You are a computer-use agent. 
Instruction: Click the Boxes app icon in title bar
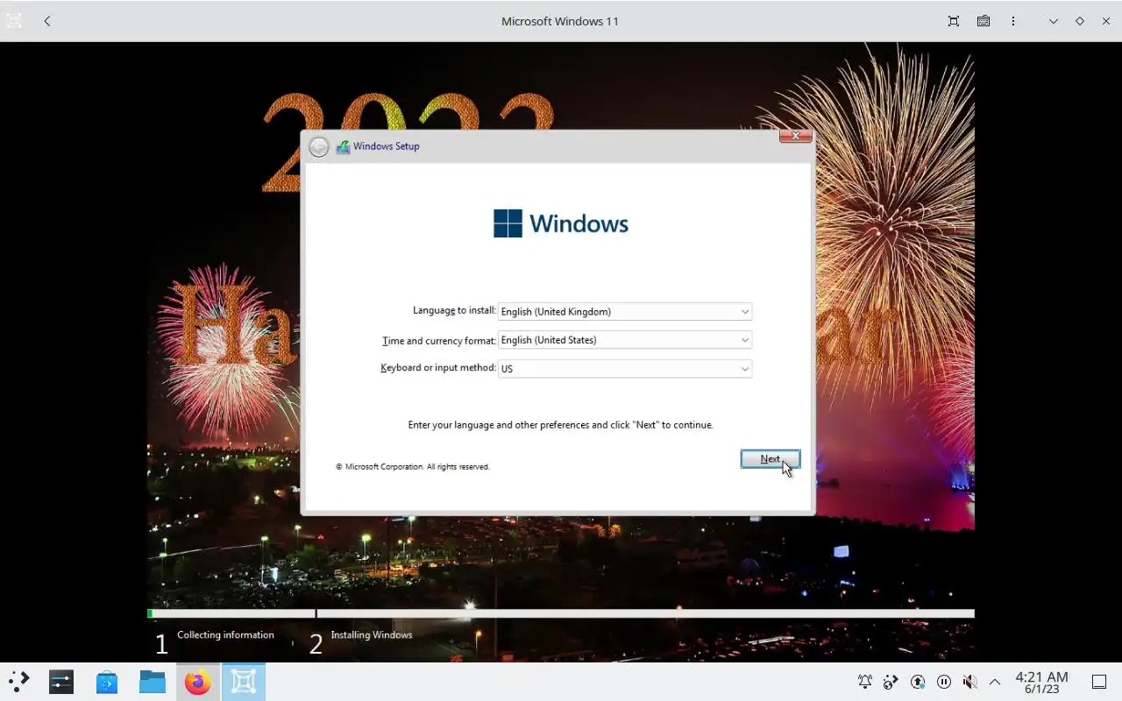(x=14, y=21)
